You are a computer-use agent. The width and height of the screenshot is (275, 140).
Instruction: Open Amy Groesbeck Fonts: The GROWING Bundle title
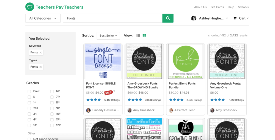pos(143,85)
